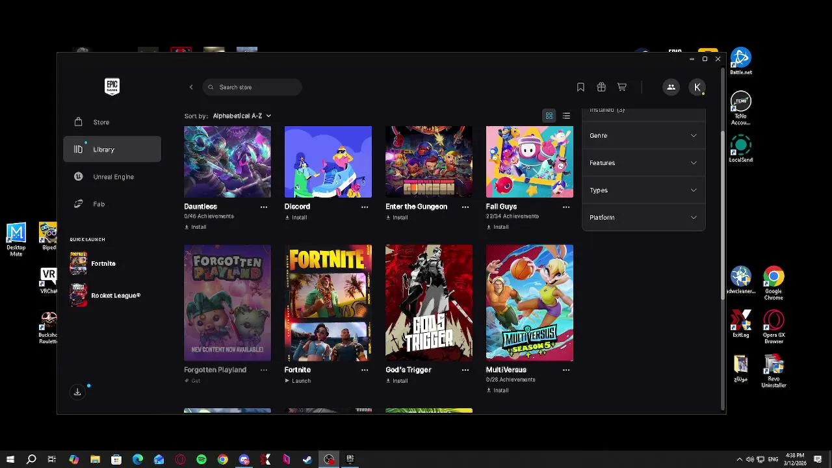Screen dimensions: 832x468
Task: Click the Fall Guys title text
Action: point(501,207)
